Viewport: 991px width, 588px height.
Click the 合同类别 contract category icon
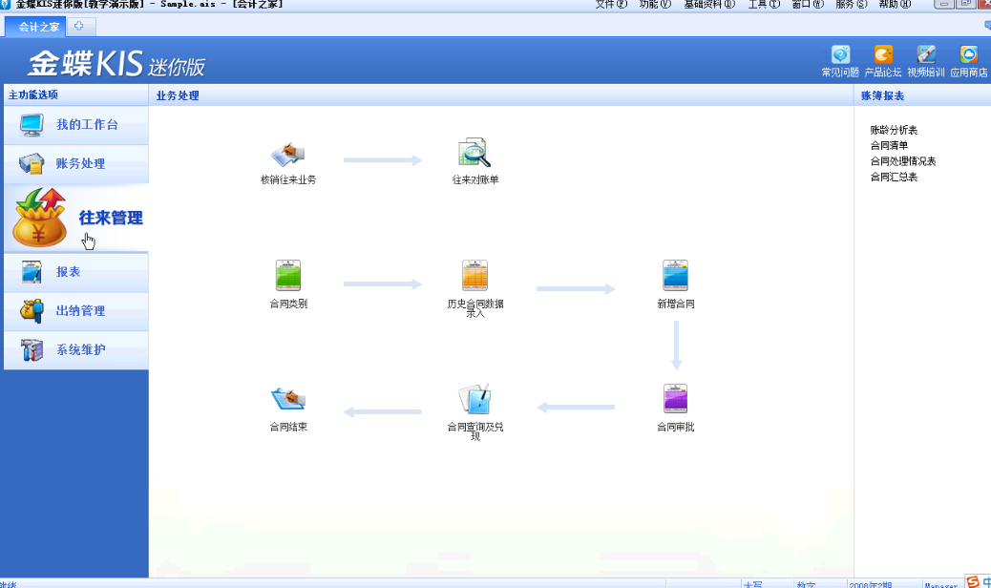288,276
